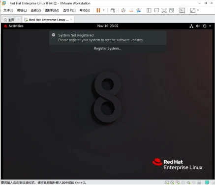Open the snapshot manager icon
Image resolution: width=215 pixels, height=185 pixels.
138,10
